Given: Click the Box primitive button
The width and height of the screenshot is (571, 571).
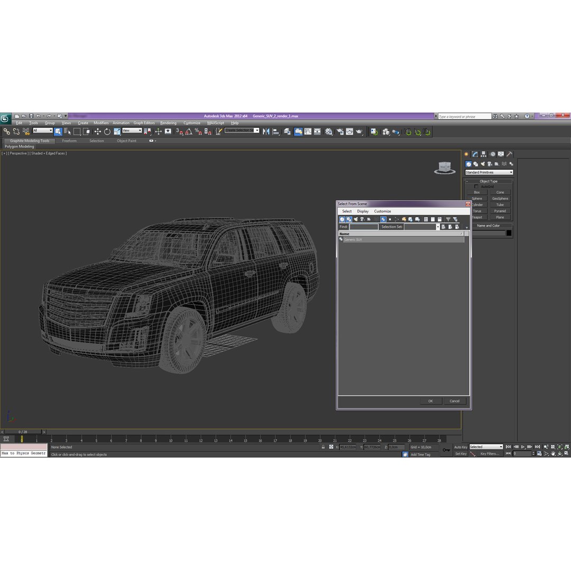Looking at the screenshot, I should [x=477, y=192].
